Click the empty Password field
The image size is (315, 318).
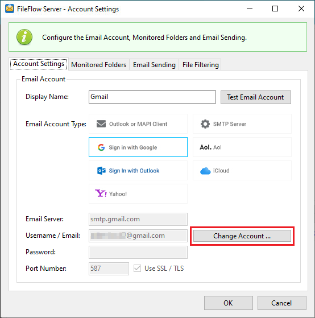138,252
